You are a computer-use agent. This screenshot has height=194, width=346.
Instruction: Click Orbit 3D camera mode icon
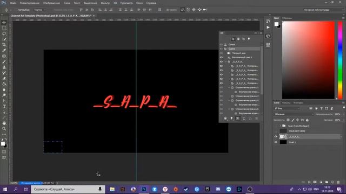click(183, 10)
